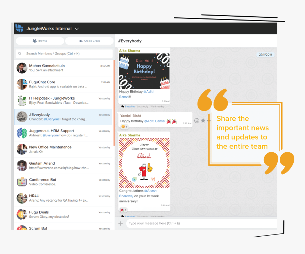The width and height of the screenshot is (305, 254).
Task: Open the Scrum Bot chat
Action: tap(63, 227)
